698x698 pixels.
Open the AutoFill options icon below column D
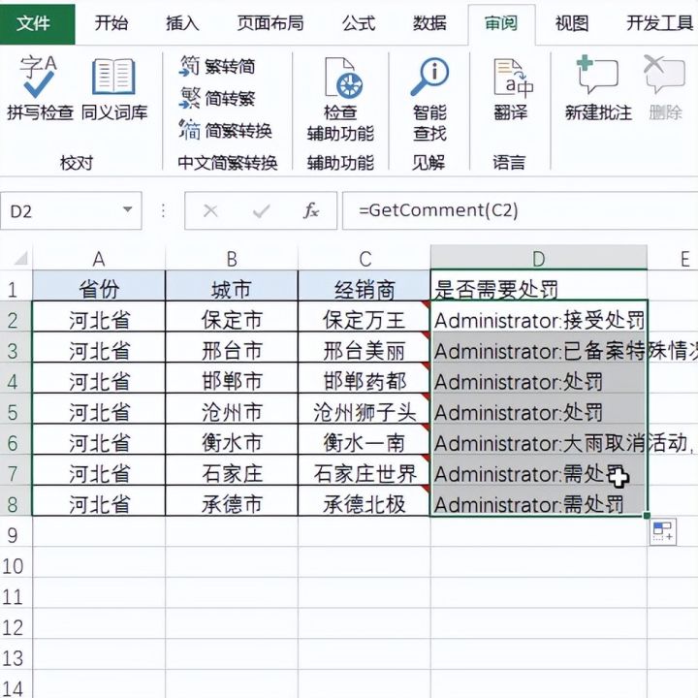[662, 531]
